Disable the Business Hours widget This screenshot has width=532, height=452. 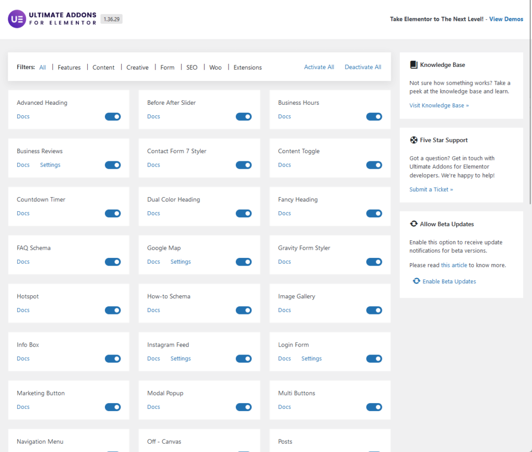point(374,117)
